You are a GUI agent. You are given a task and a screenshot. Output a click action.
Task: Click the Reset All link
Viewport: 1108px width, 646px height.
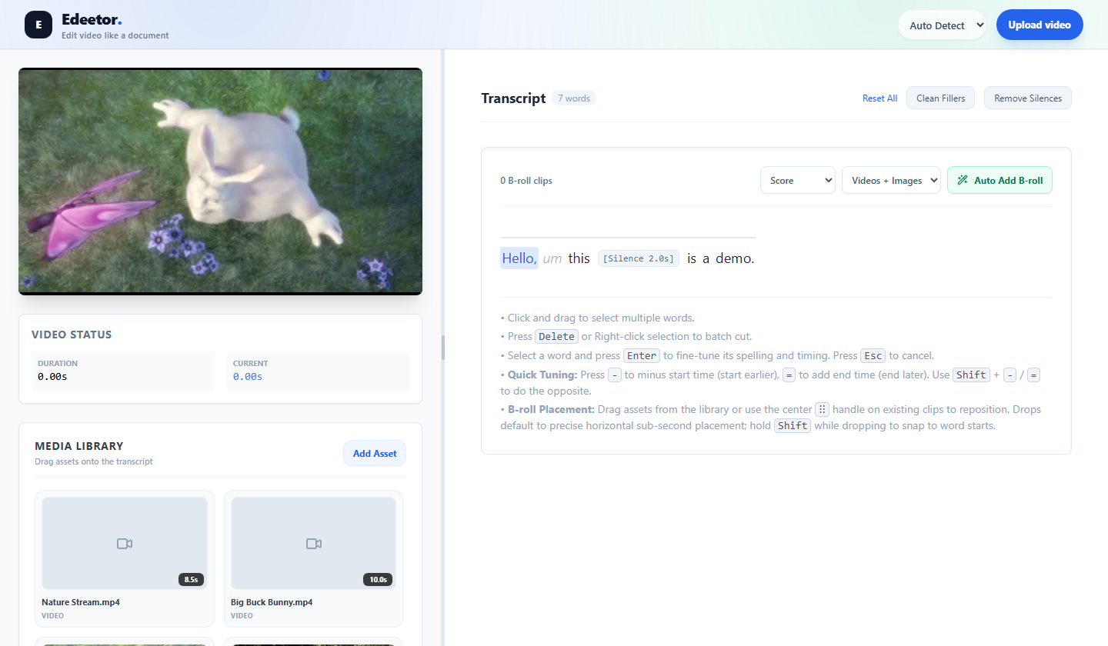point(879,98)
